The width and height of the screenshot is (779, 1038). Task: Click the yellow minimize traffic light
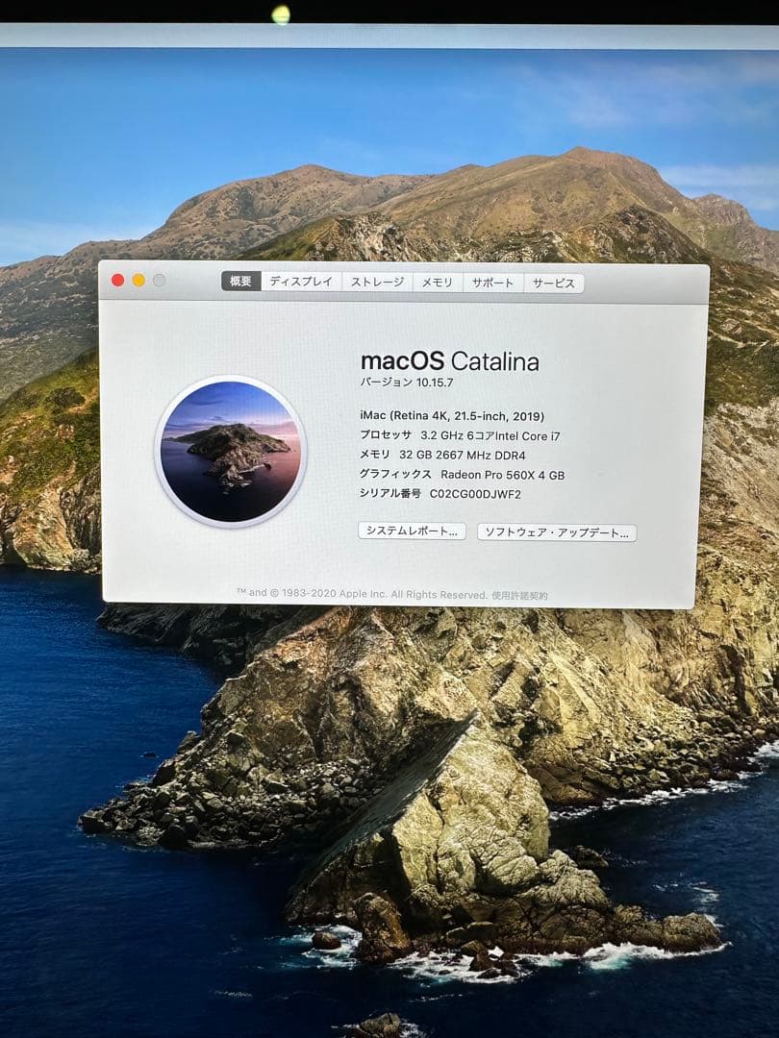click(x=136, y=282)
